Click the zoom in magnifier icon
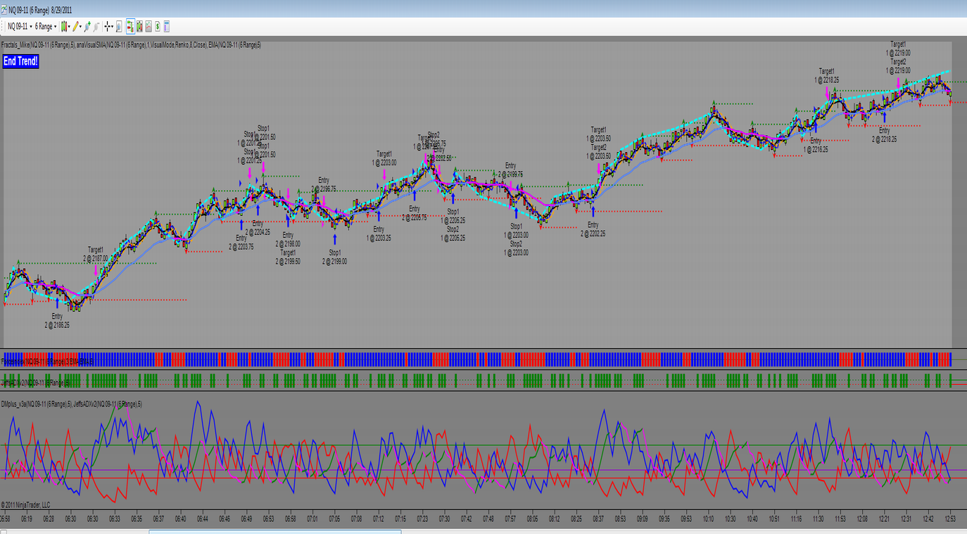 tap(87, 27)
